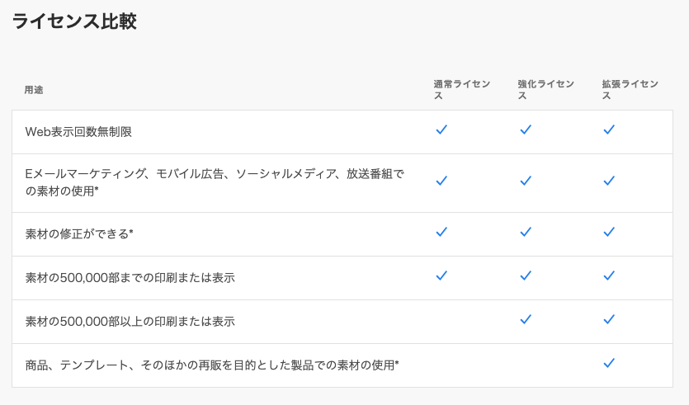Image resolution: width=689 pixels, height=405 pixels.
Task: Click the 素材の修正ができる row label
Action: [x=79, y=233]
